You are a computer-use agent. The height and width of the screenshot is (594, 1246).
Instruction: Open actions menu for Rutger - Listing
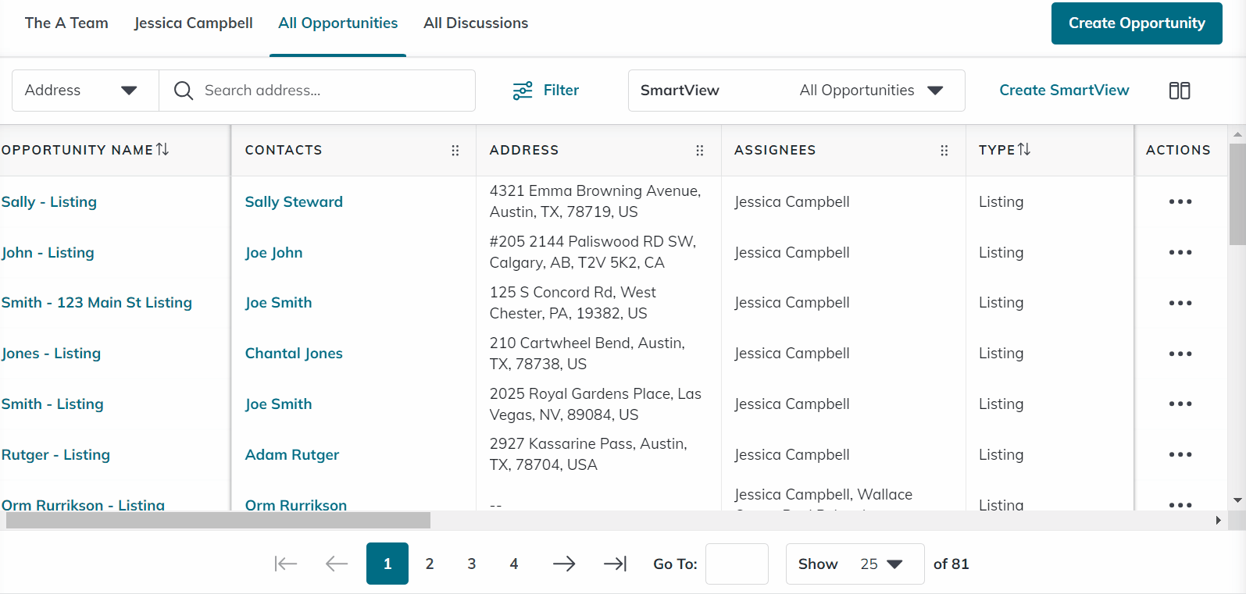tap(1180, 454)
